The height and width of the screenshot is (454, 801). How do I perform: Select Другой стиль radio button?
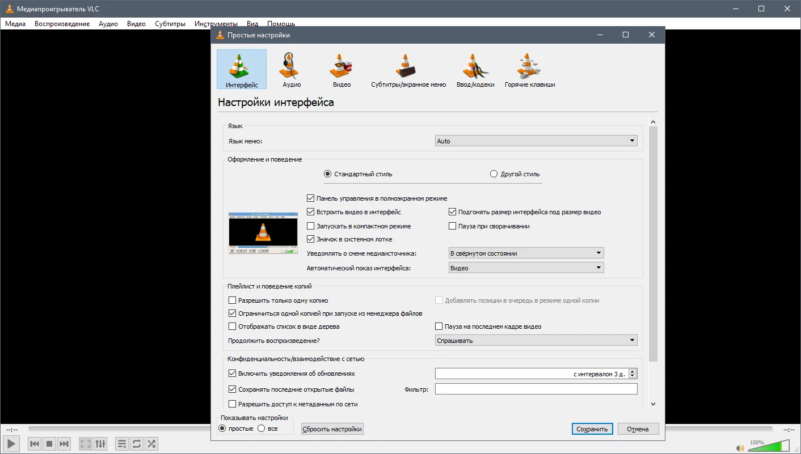(494, 174)
